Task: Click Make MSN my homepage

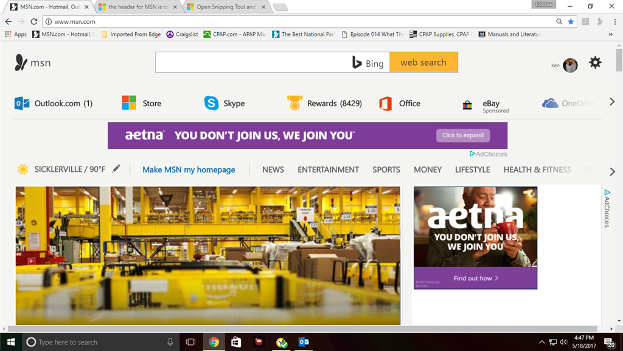Action: 189,170
